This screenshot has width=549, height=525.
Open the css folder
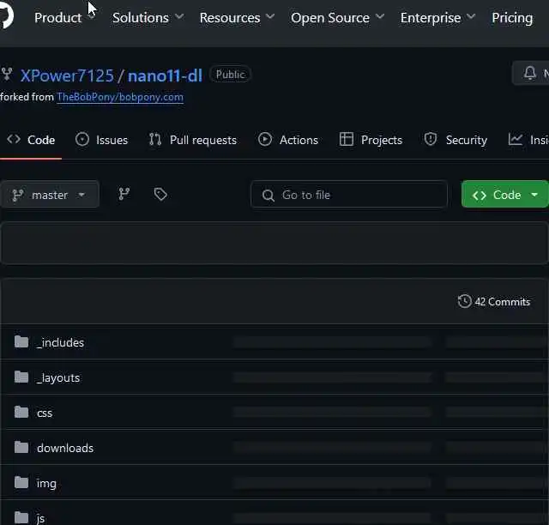(45, 413)
